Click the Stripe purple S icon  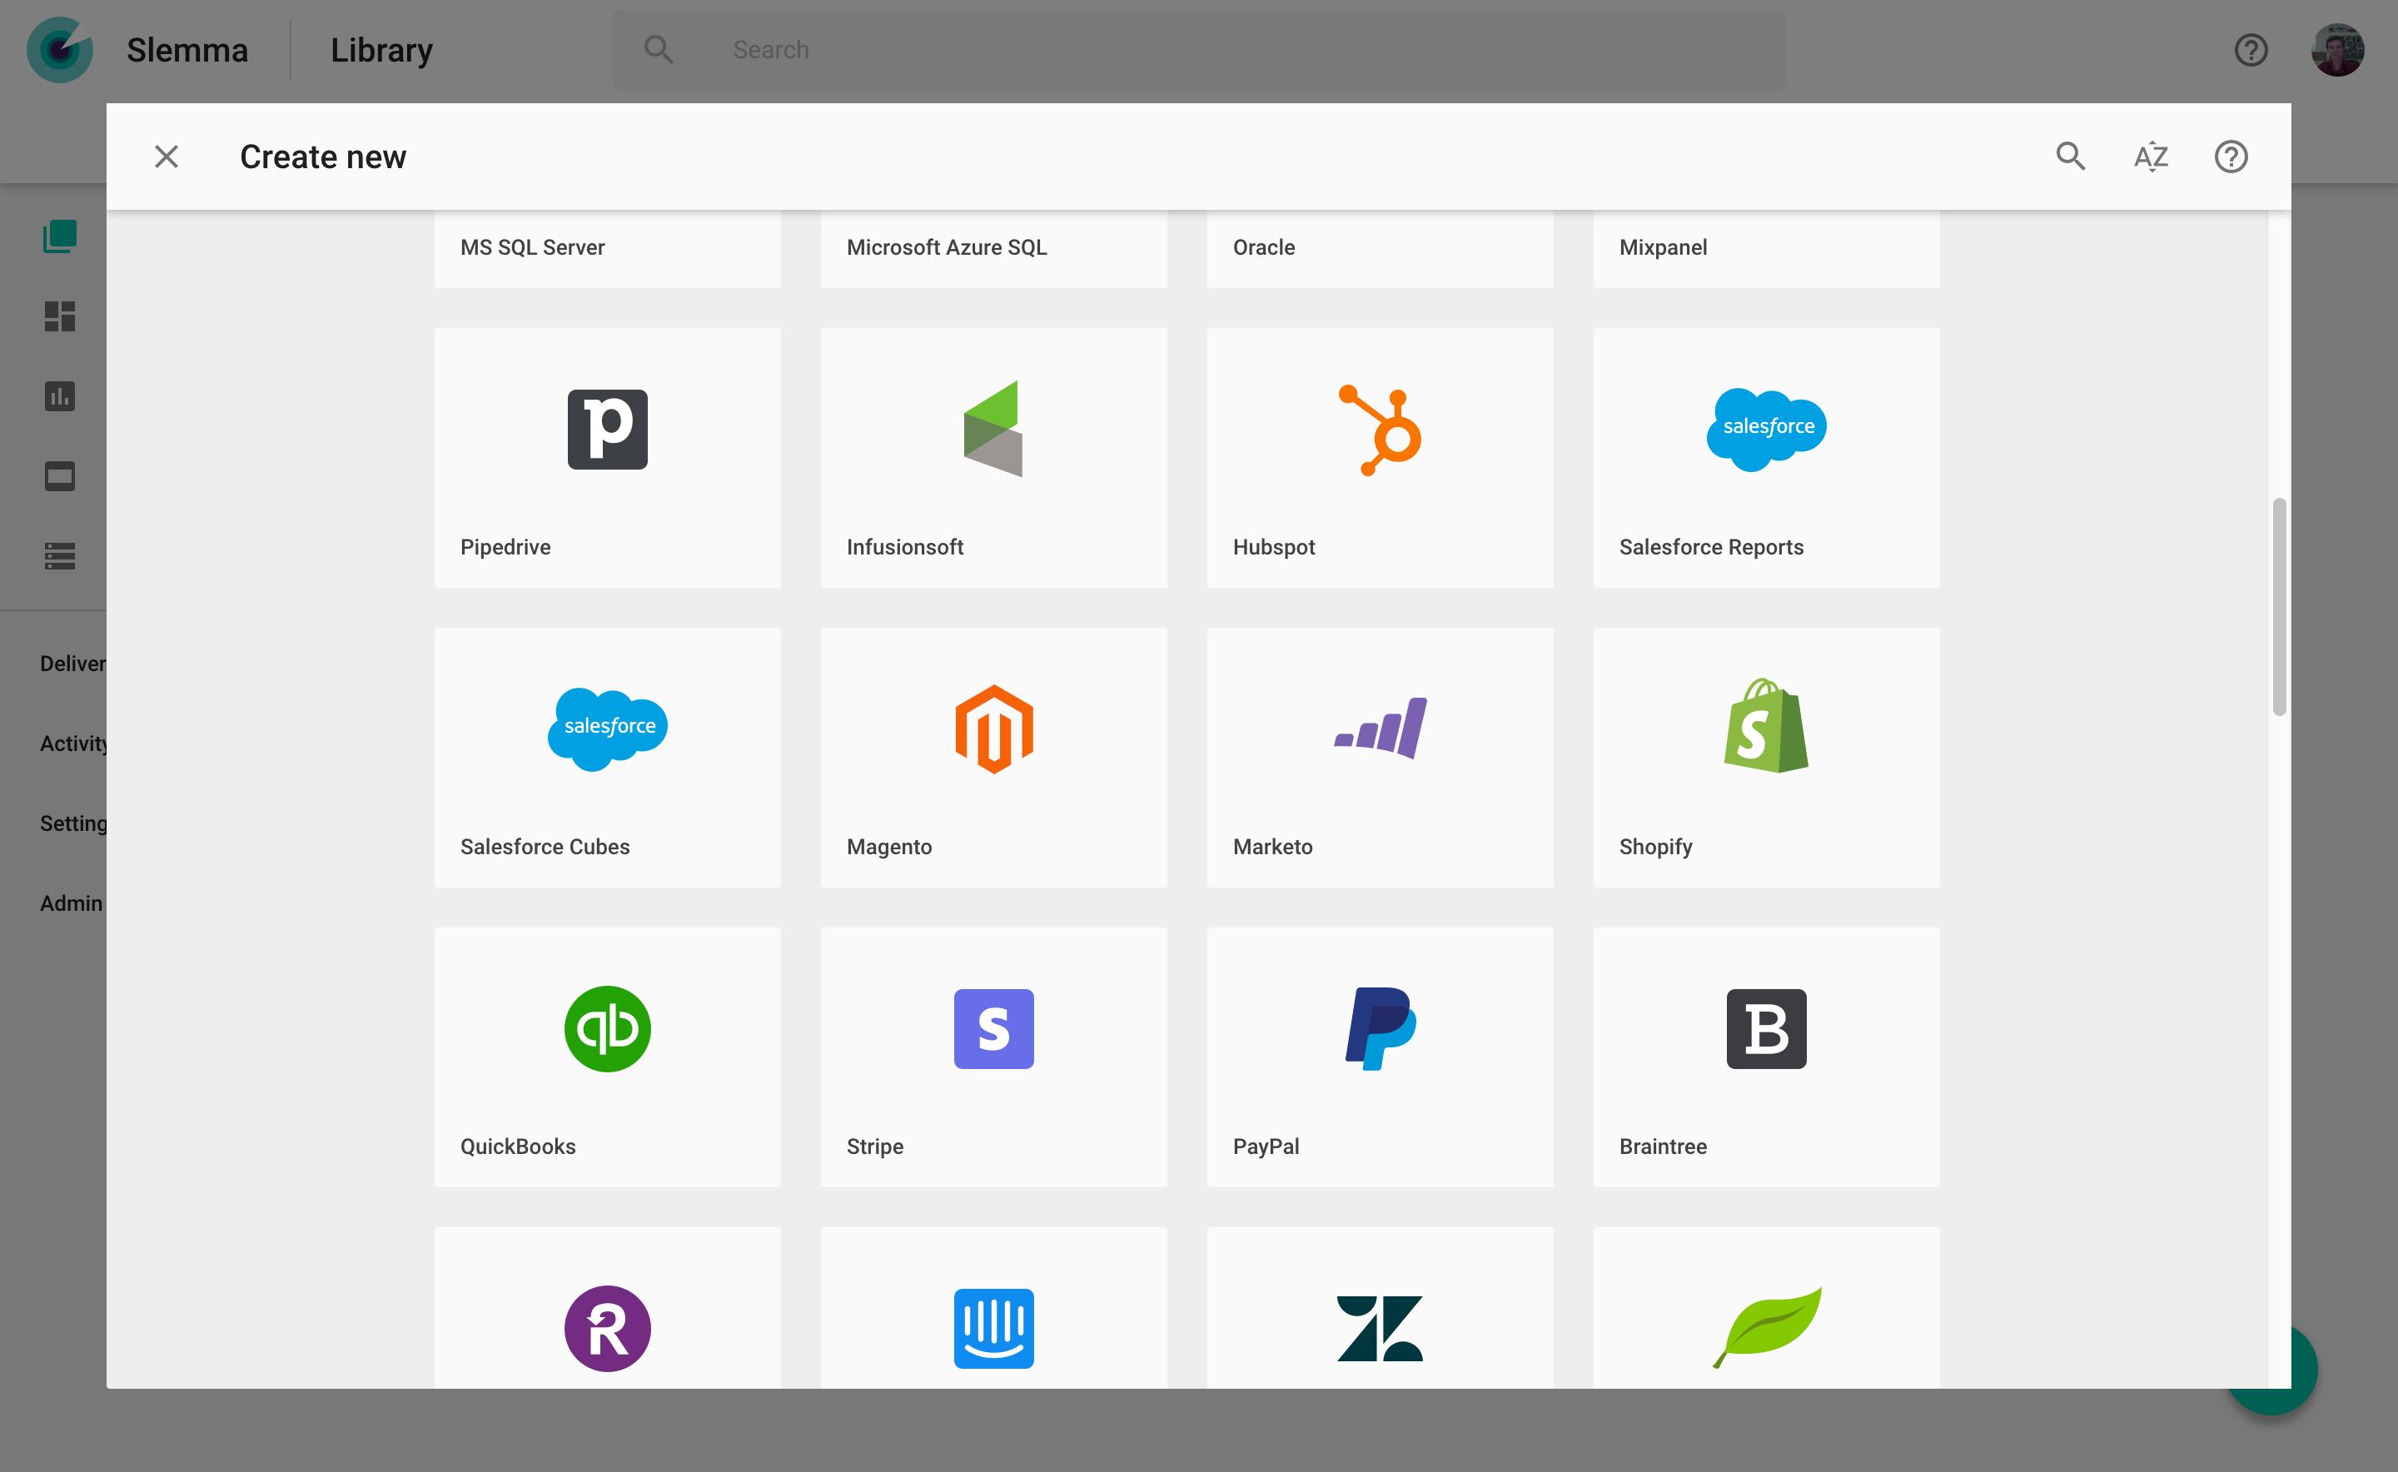pyautogui.click(x=993, y=1029)
